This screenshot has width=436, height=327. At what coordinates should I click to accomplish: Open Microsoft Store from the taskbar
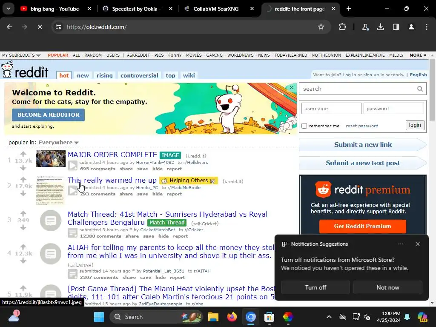coord(269,317)
